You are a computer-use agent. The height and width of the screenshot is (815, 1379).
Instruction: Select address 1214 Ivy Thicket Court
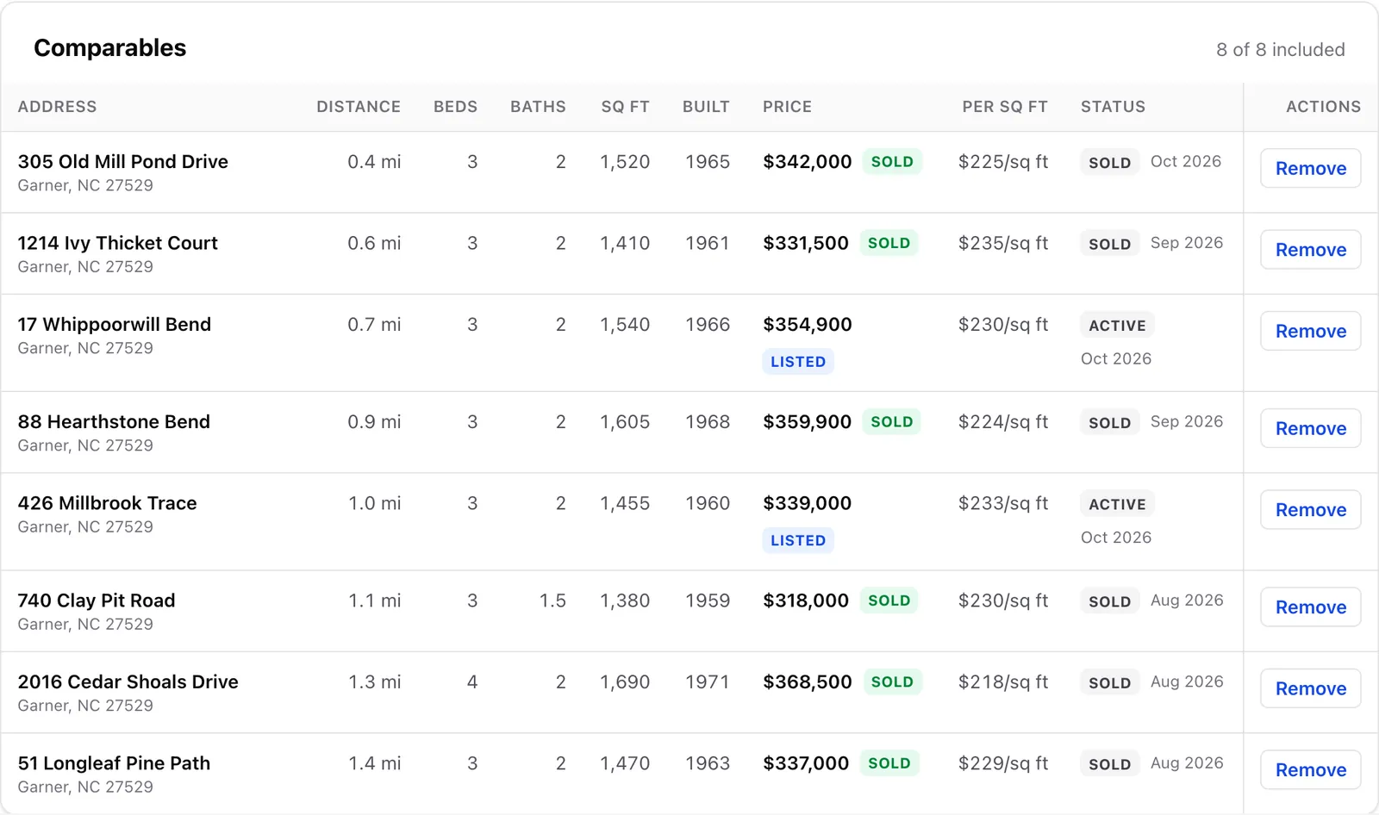(x=118, y=243)
